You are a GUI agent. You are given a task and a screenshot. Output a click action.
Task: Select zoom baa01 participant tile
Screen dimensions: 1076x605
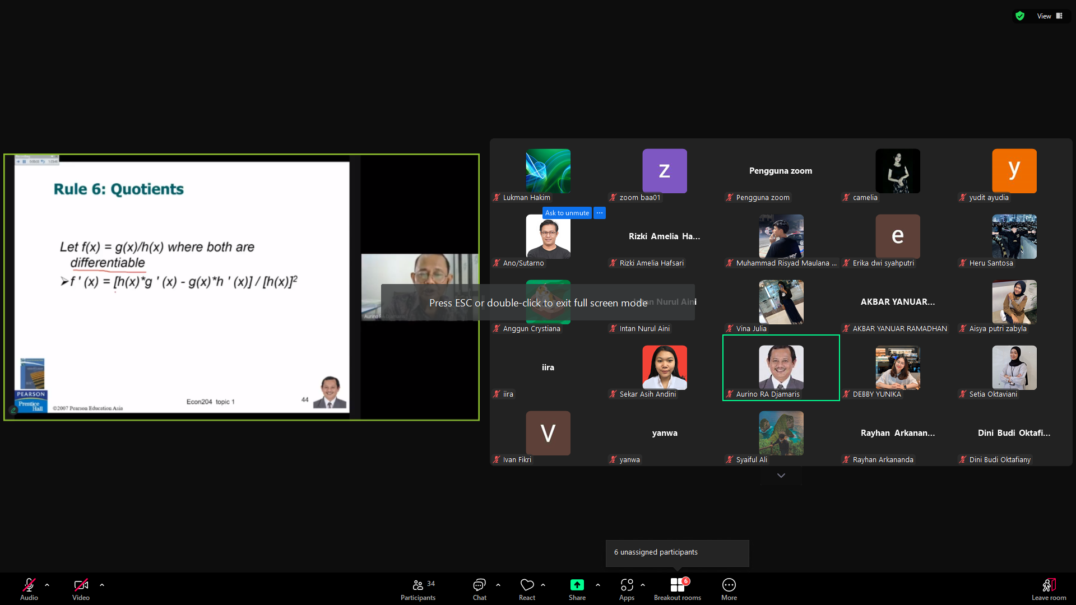[665, 171]
